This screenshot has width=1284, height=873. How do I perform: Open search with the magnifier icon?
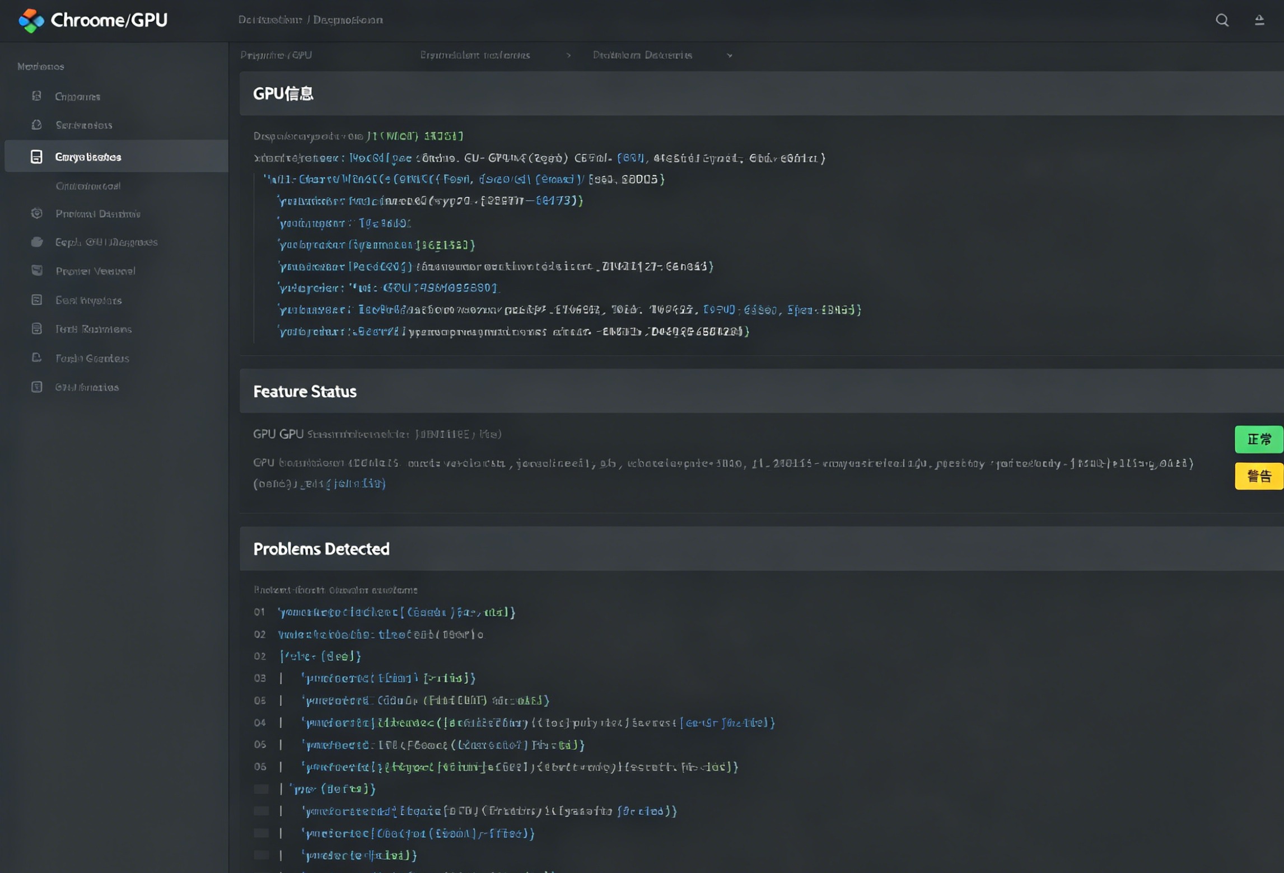[1222, 20]
